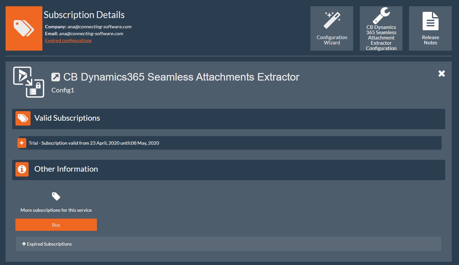
Task: Open the Configuration Wizard tile
Action: coord(332,28)
